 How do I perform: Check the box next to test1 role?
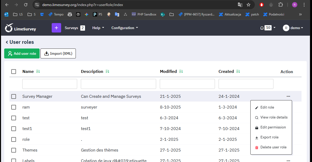tap(14, 129)
